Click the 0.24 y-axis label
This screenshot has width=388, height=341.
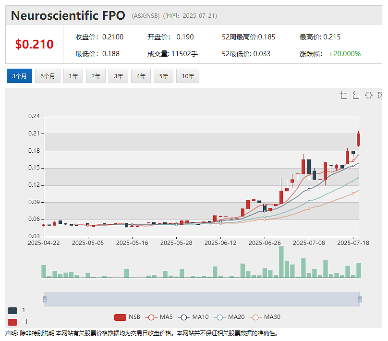pyautogui.click(x=34, y=116)
